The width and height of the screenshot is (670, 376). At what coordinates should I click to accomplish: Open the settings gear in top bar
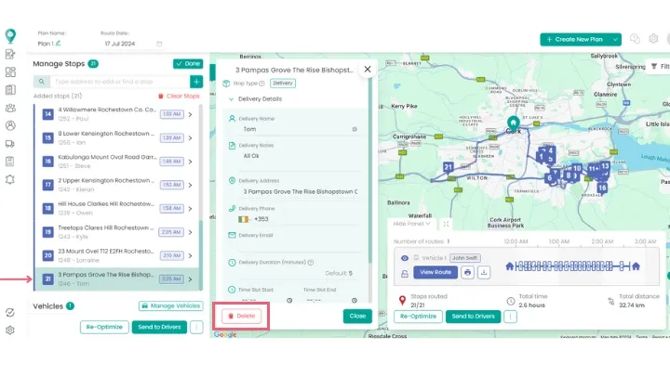(x=654, y=39)
